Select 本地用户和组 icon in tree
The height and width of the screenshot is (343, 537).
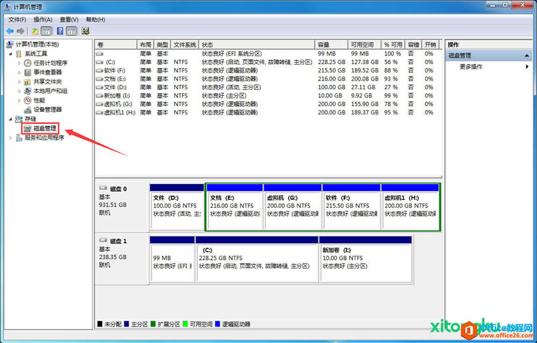click(x=28, y=91)
